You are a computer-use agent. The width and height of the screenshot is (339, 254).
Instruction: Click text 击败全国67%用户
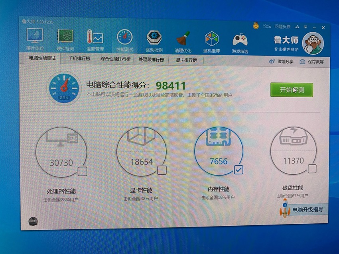292,196
